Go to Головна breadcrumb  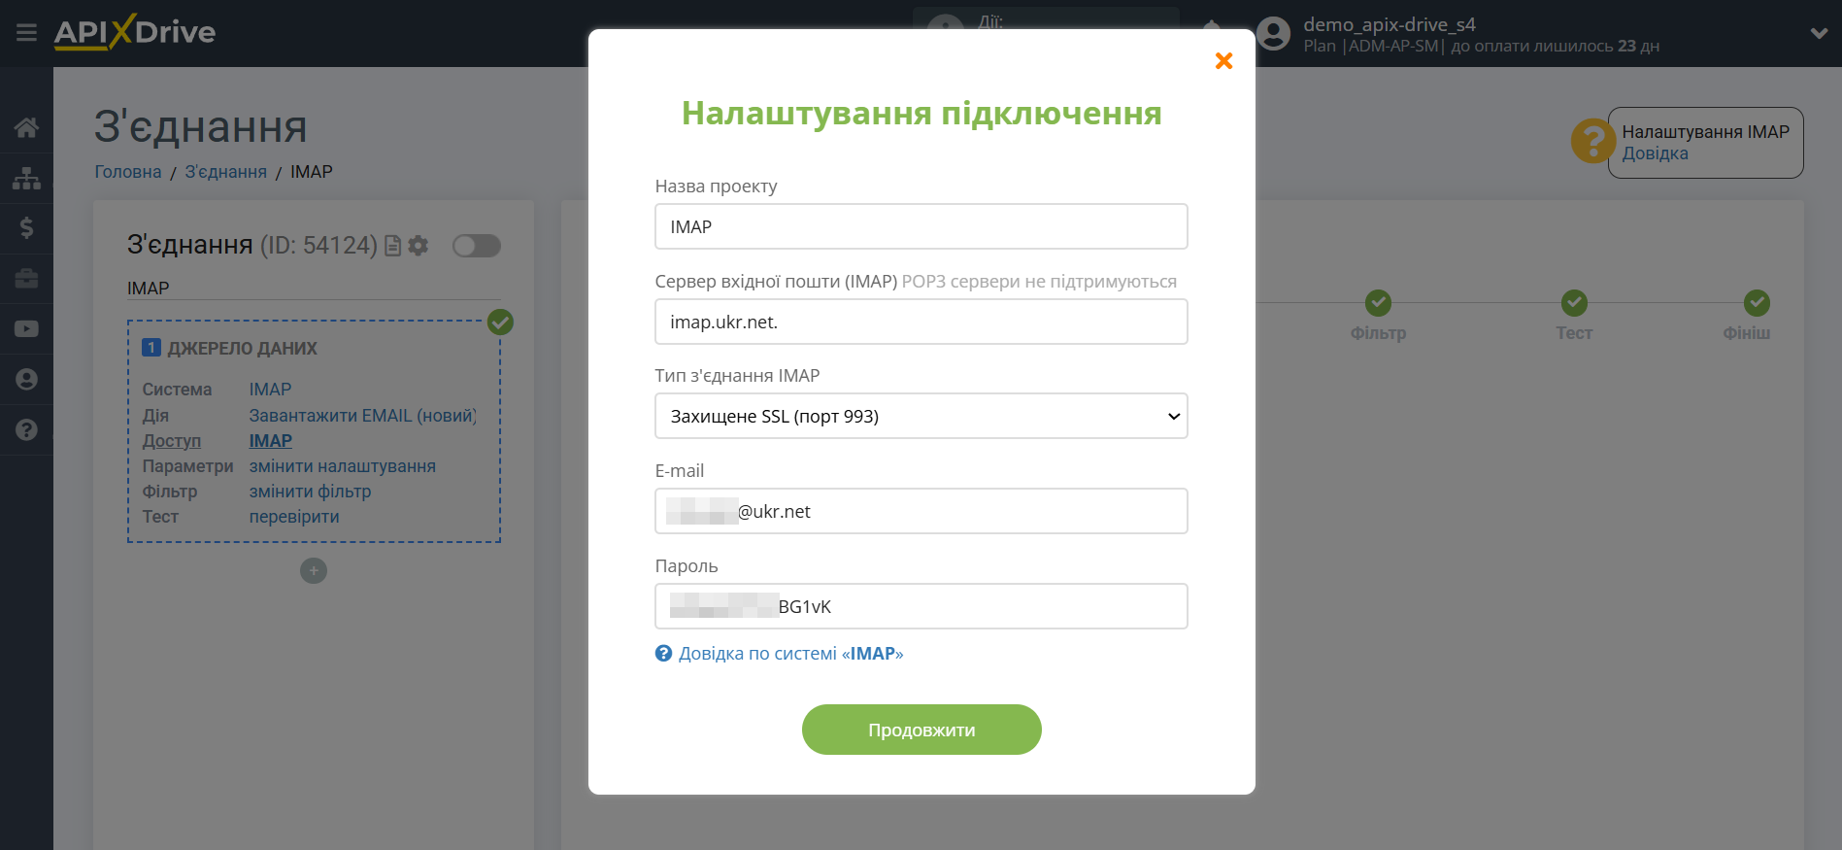pyautogui.click(x=128, y=172)
